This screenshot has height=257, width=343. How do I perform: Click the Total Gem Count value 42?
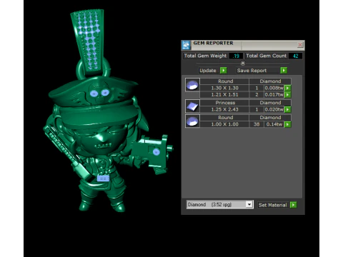[x=295, y=56]
